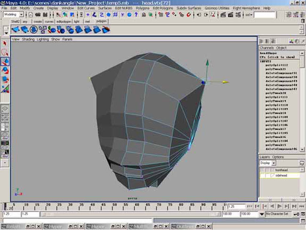Switch to four-view panel layout
Screen dimensions: 306x230
pyautogui.click(x=5, y=117)
